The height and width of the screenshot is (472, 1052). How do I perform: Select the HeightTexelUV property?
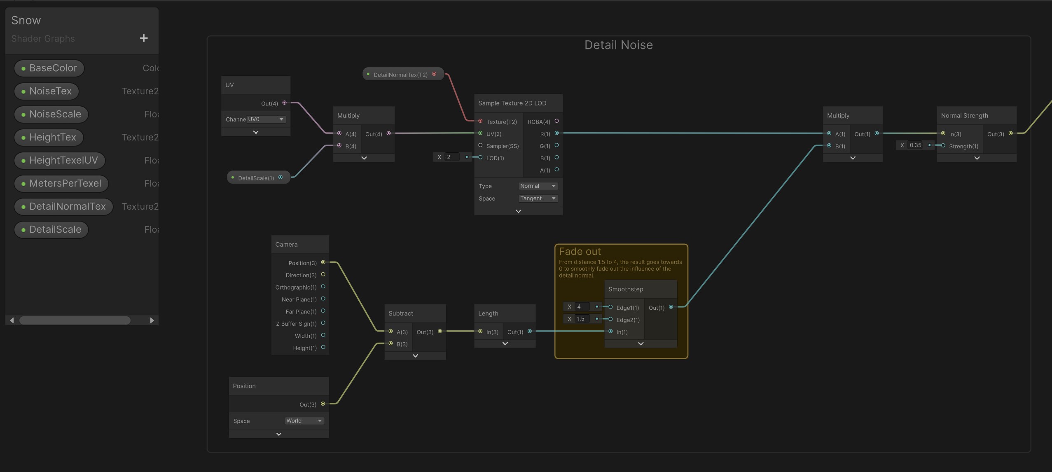point(60,160)
